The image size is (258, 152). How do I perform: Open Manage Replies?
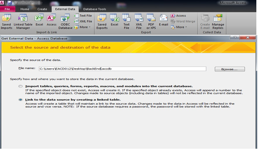pos(218,22)
